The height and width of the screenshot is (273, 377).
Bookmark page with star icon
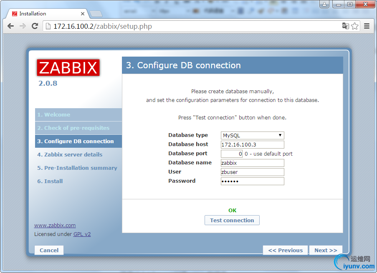coord(354,26)
